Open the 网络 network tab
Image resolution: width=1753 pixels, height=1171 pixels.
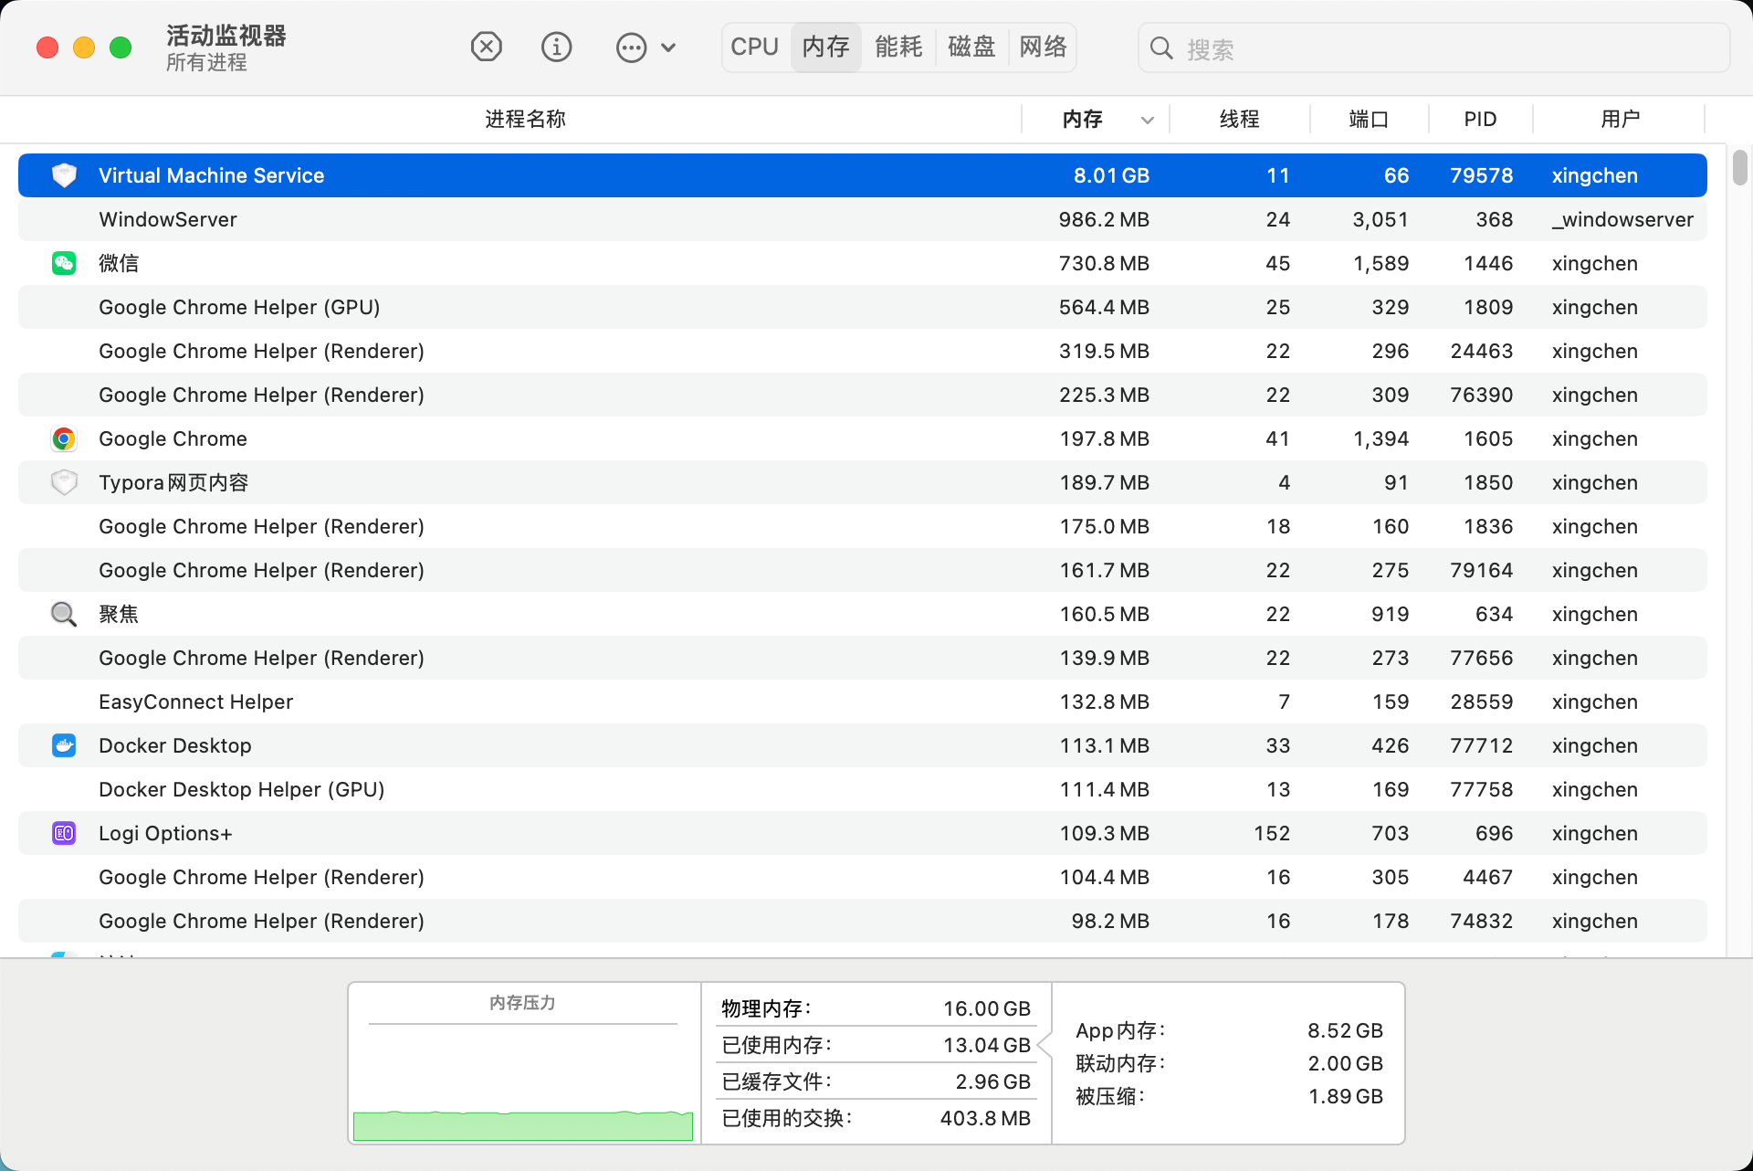tap(1043, 47)
